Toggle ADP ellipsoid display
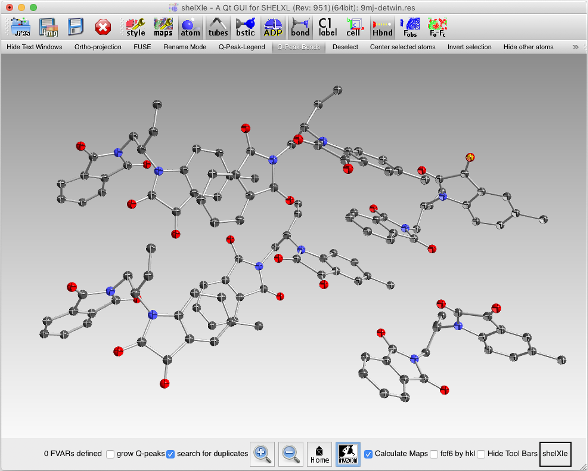 [273, 27]
